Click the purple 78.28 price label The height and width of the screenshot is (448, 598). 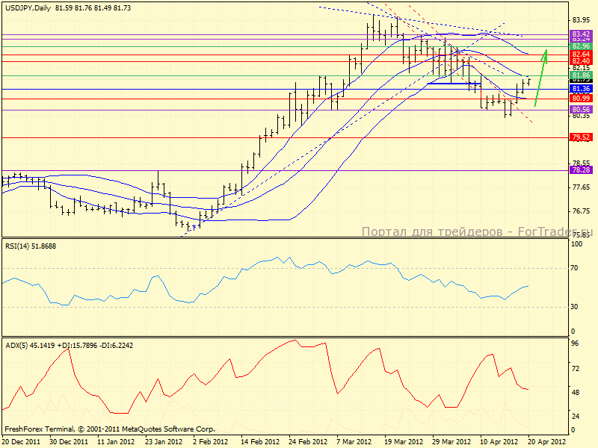click(582, 170)
